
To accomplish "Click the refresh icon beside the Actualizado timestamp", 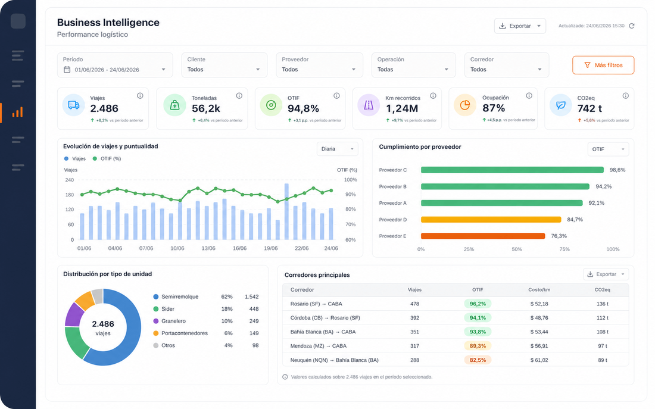I will (632, 26).
